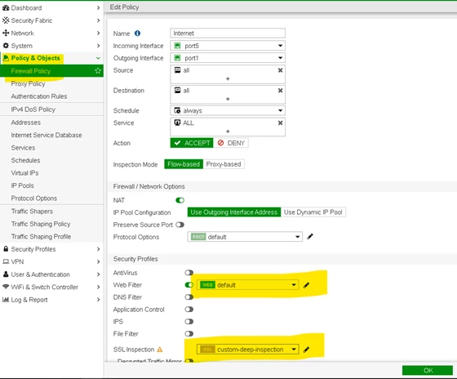Open the Incoming Interface port5 dropdown
This screenshot has height=379, width=457.
pos(228,46)
